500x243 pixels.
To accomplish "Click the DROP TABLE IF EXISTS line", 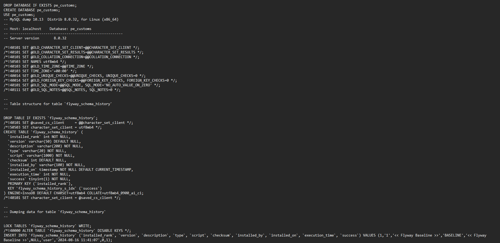I will (x=51, y=118).
